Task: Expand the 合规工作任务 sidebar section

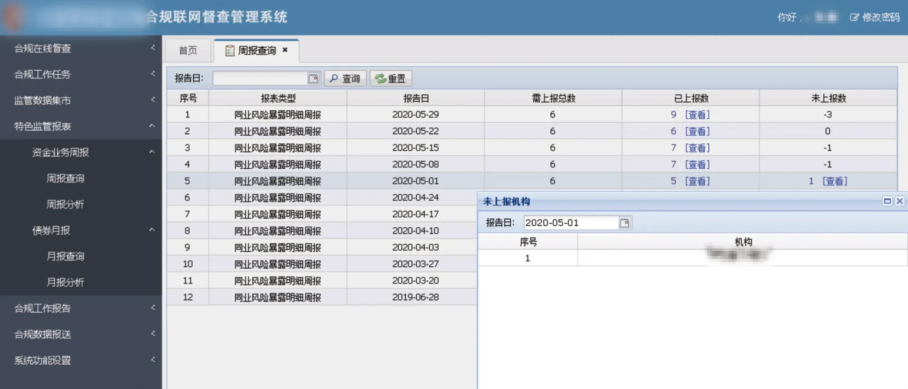Action: pyautogui.click(x=80, y=74)
